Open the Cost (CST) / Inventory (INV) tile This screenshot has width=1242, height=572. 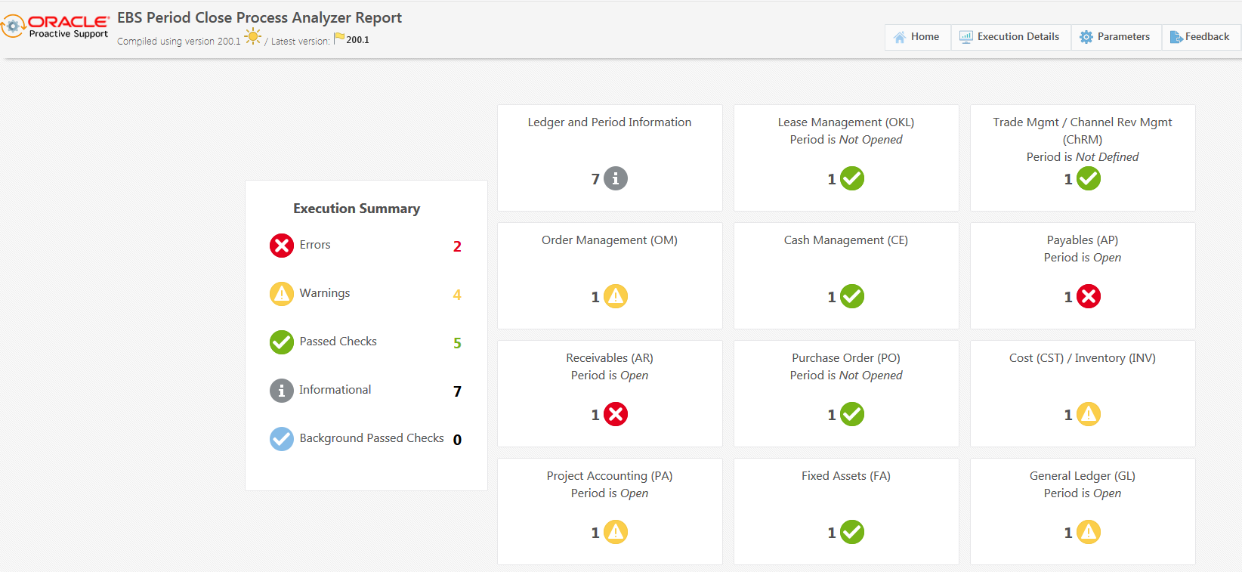click(x=1082, y=393)
